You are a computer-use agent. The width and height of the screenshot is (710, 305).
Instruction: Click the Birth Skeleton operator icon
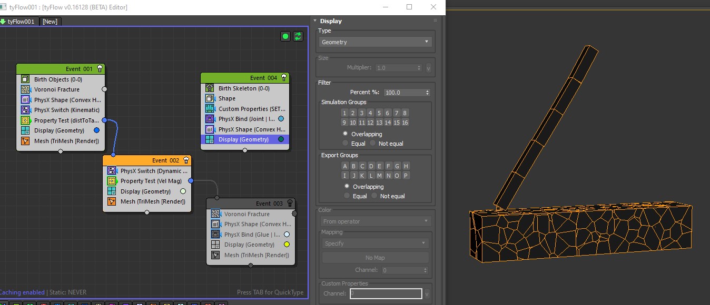[210, 88]
